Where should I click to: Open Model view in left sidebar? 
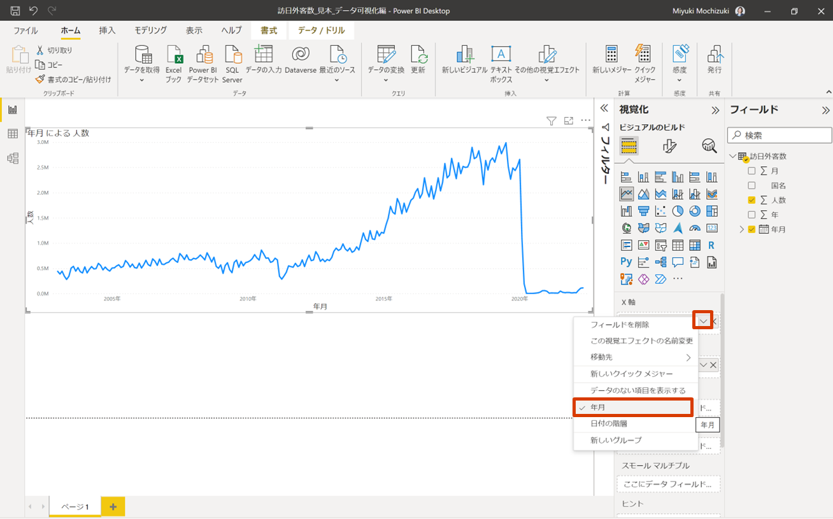(12, 158)
